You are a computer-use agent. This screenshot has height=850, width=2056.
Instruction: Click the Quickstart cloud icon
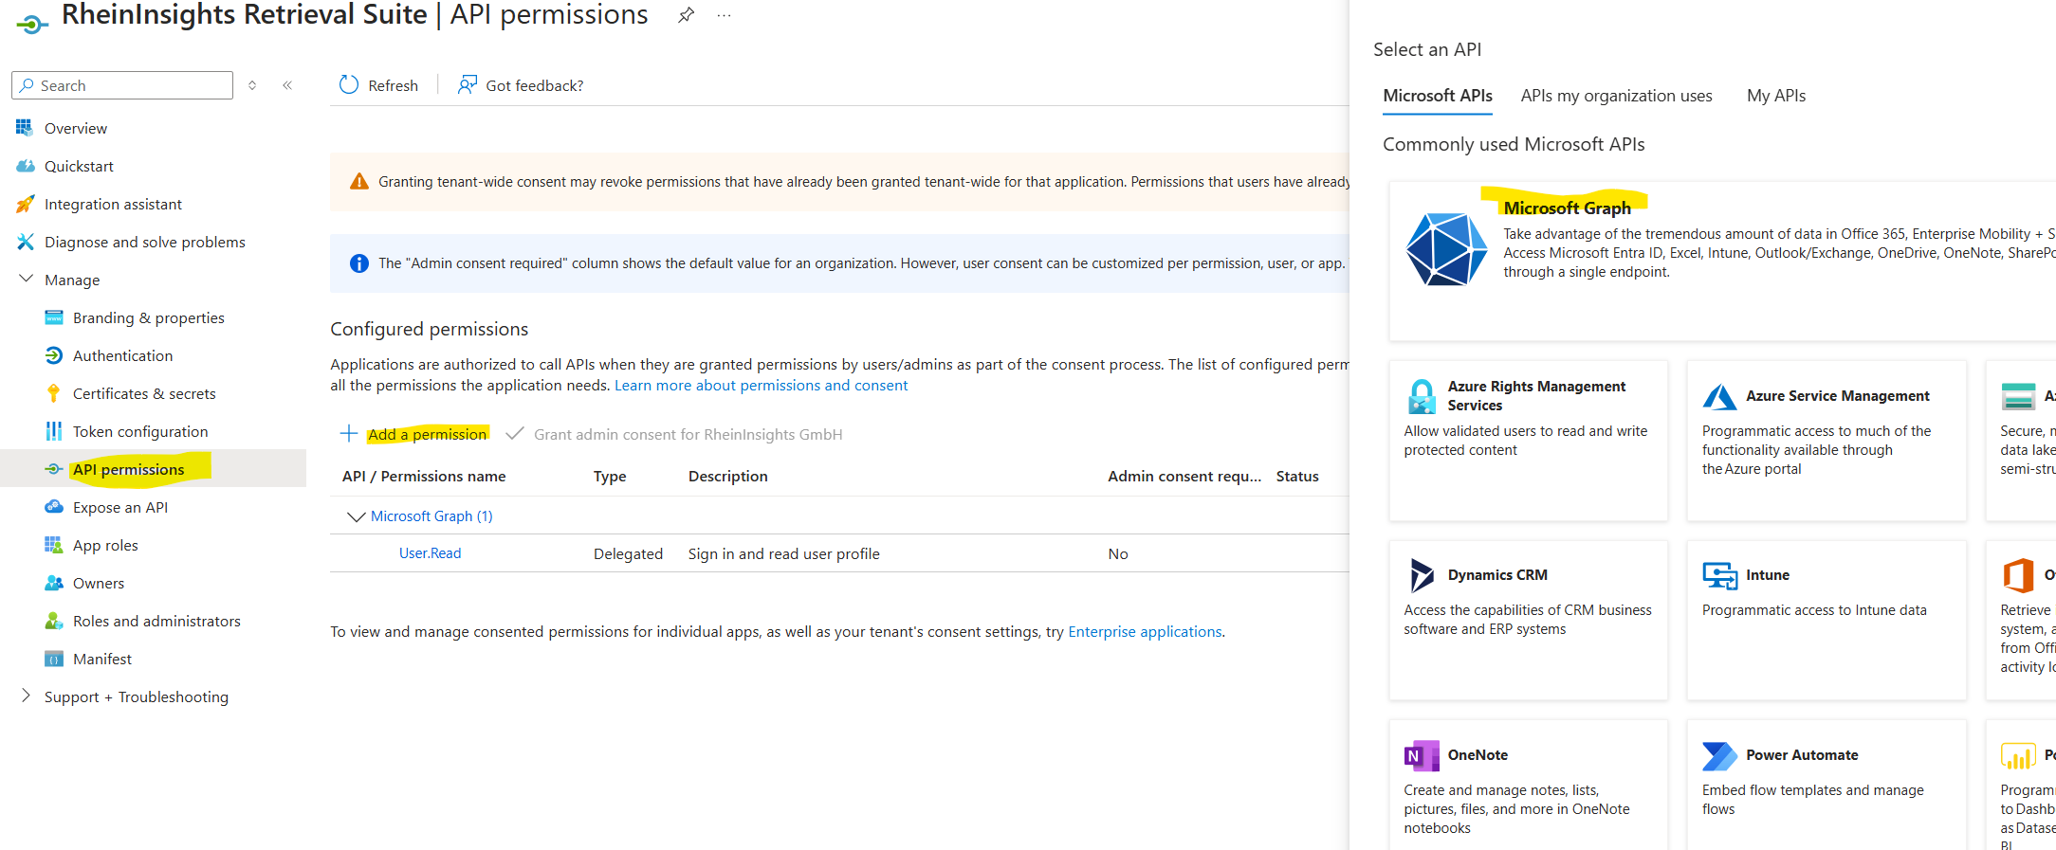point(26,166)
